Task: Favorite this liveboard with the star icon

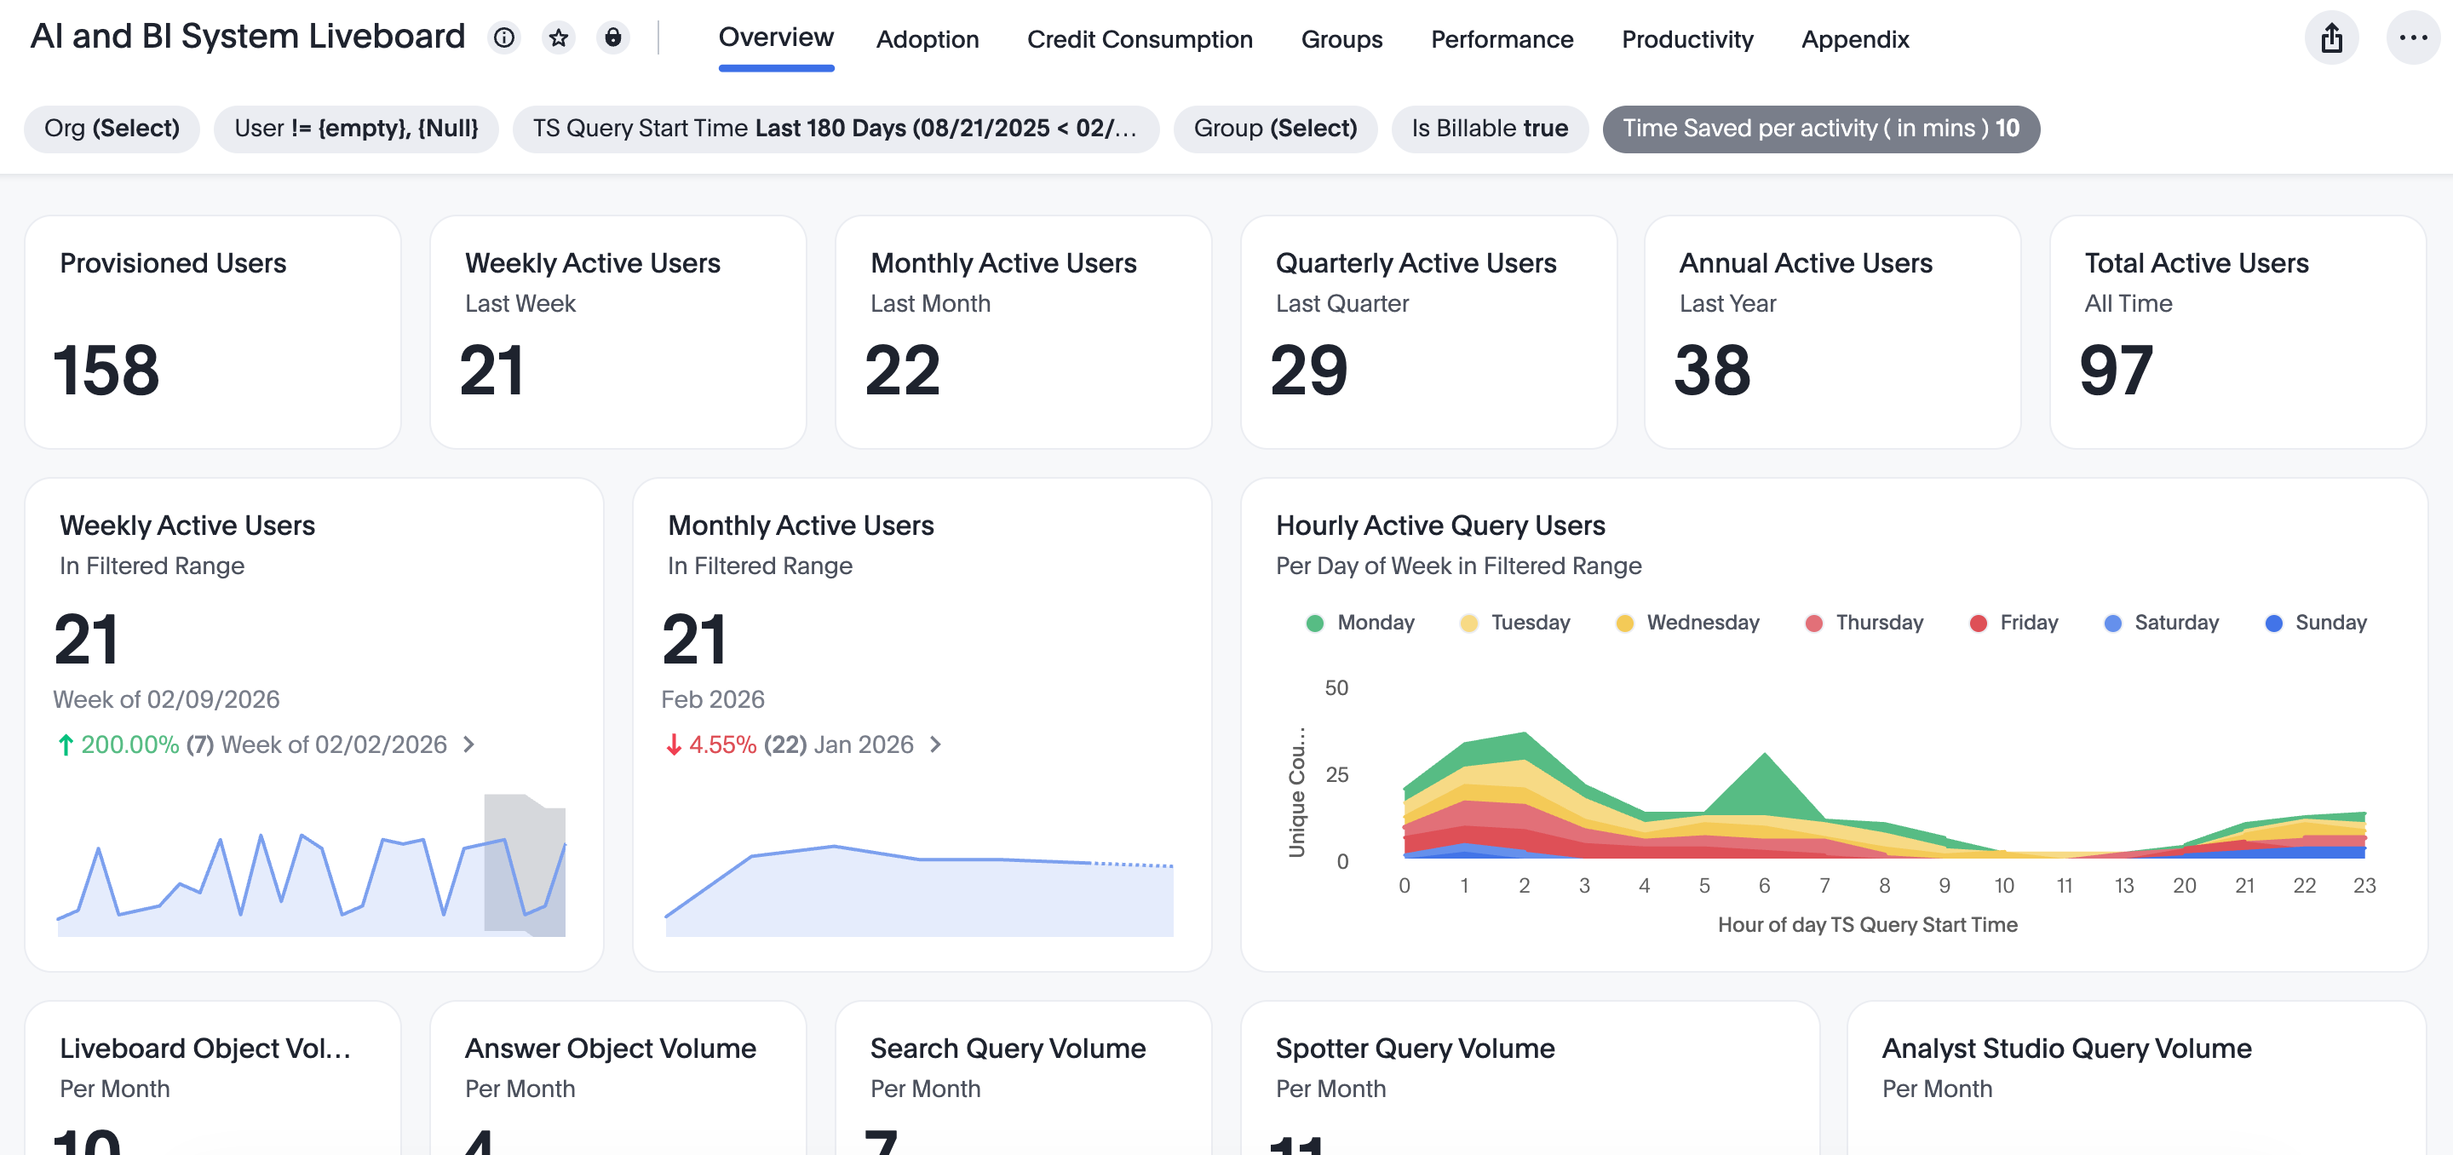Action: (x=559, y=38)
